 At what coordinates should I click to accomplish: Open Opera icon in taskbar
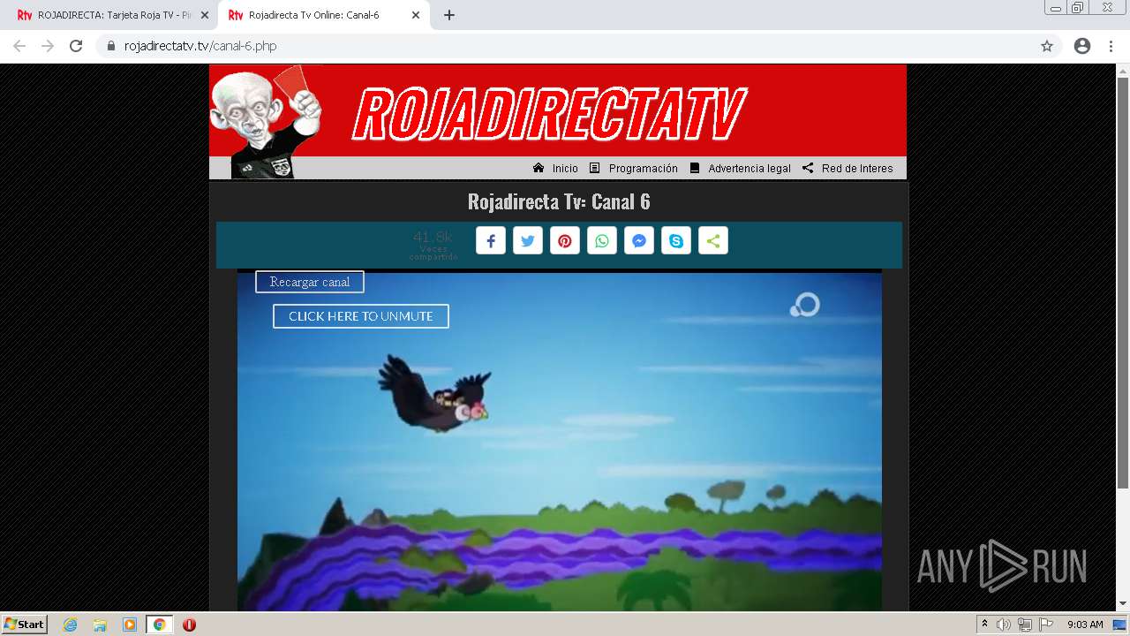tap(189, 625)
